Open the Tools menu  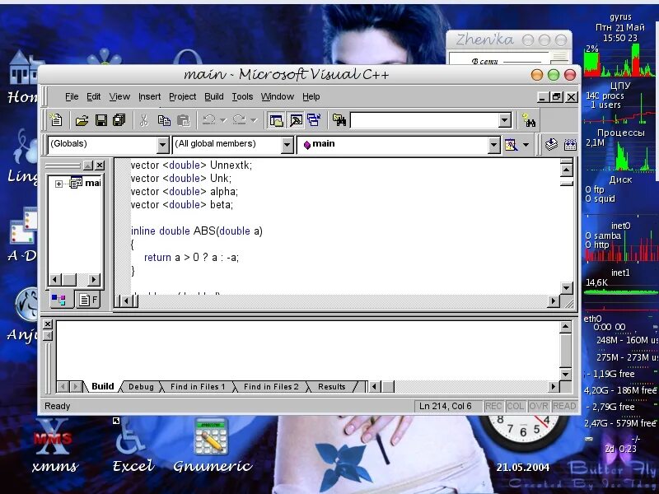pyautogui.click(x=242, y=96)
